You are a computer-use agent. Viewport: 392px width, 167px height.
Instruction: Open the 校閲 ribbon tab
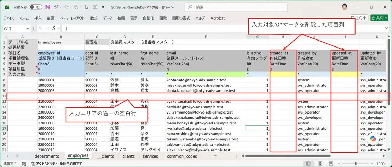pyautogui.click(x=121, y=18)
